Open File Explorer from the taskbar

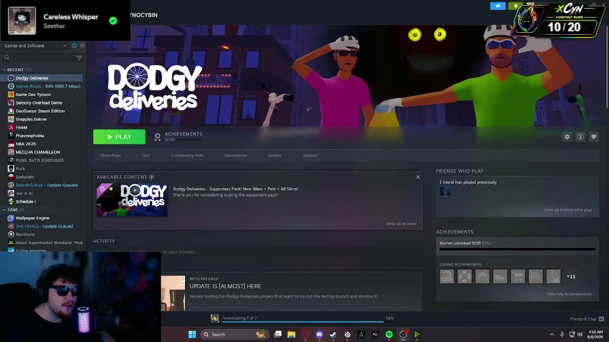coord(291,334)
